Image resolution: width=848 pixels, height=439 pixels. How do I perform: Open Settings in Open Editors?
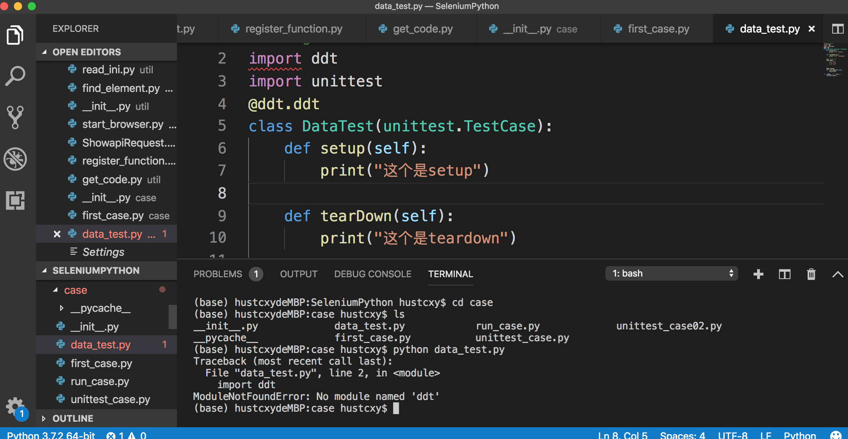pos(106,252)
